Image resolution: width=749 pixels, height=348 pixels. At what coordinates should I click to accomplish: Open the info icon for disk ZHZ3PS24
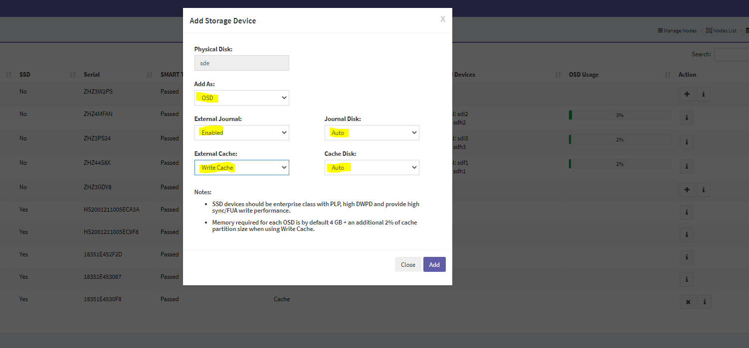[687, 142]
